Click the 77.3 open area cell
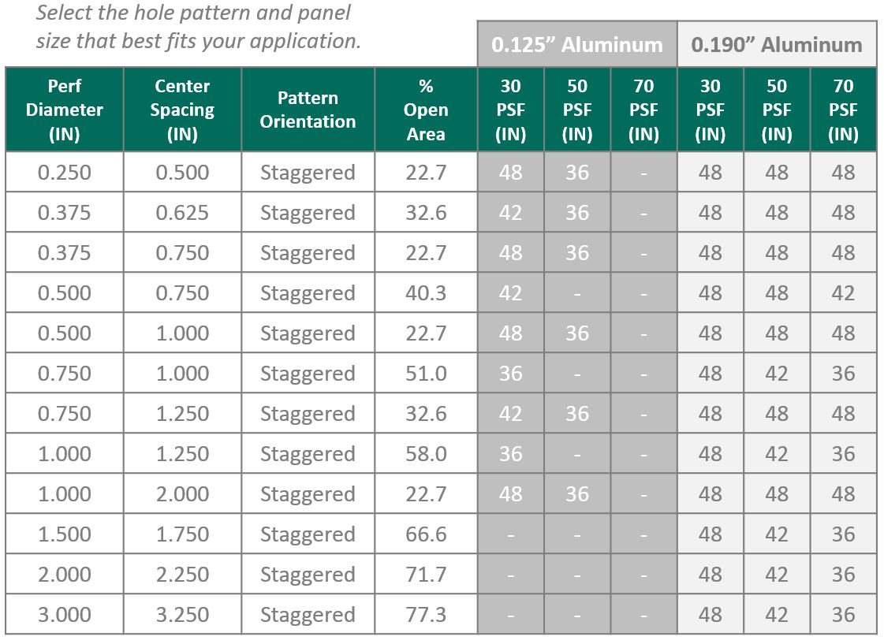The image size is (884, 644). 426,614
